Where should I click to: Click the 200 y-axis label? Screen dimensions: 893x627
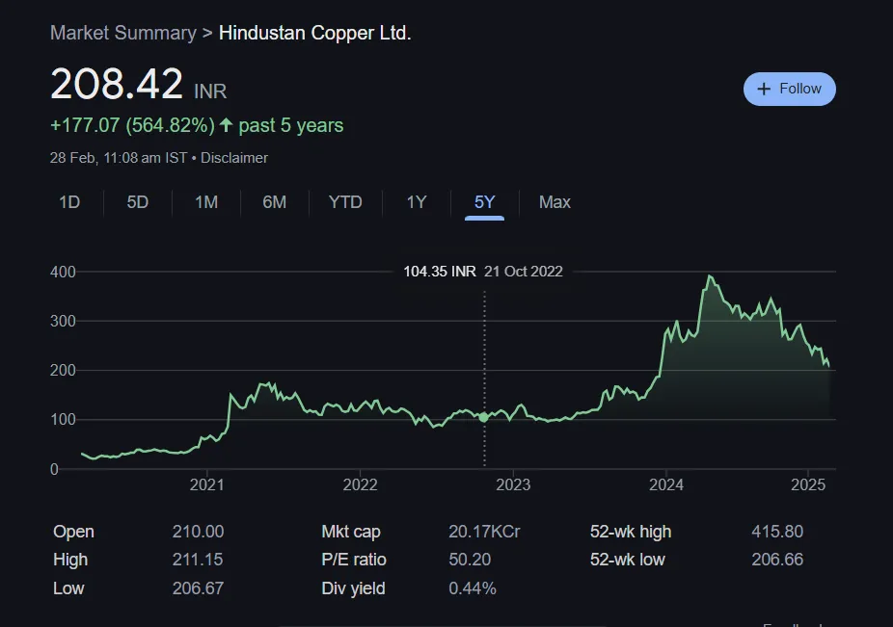[x=63, y=371]
